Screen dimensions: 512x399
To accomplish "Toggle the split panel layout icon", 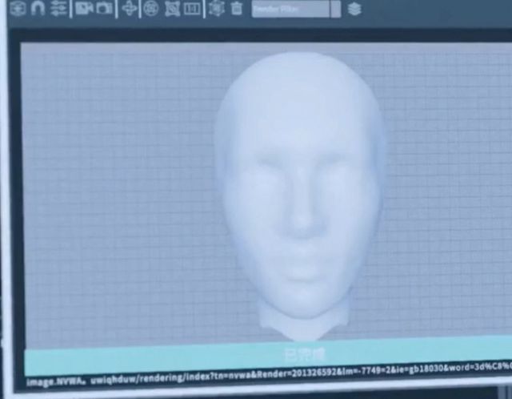I will pos(192,8).
